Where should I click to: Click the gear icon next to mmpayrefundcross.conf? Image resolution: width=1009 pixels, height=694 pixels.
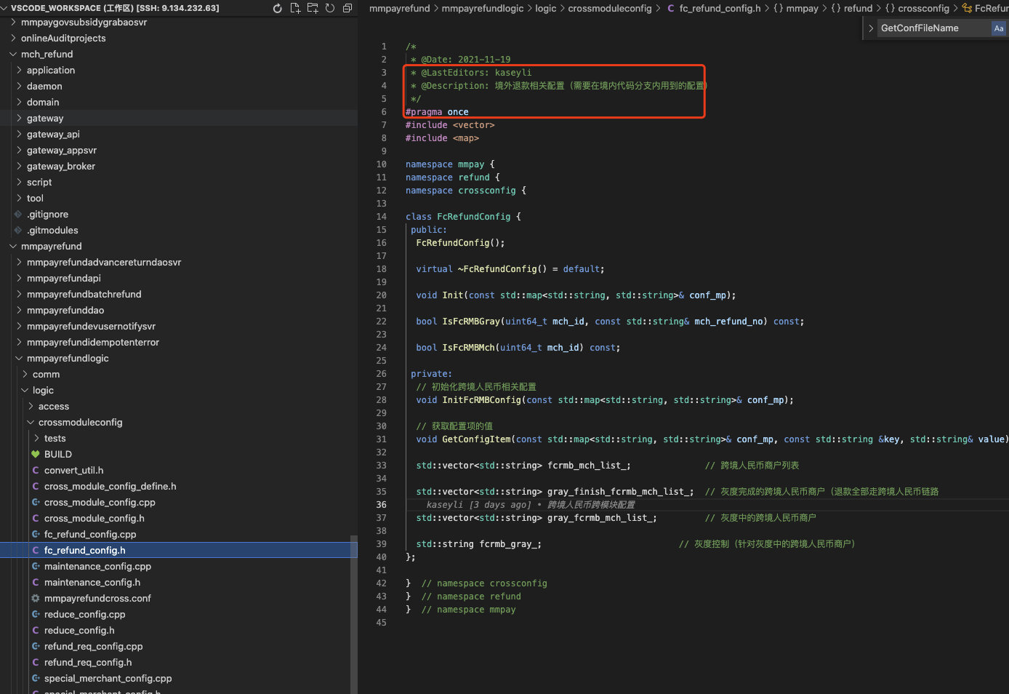(x=36, y=598)
